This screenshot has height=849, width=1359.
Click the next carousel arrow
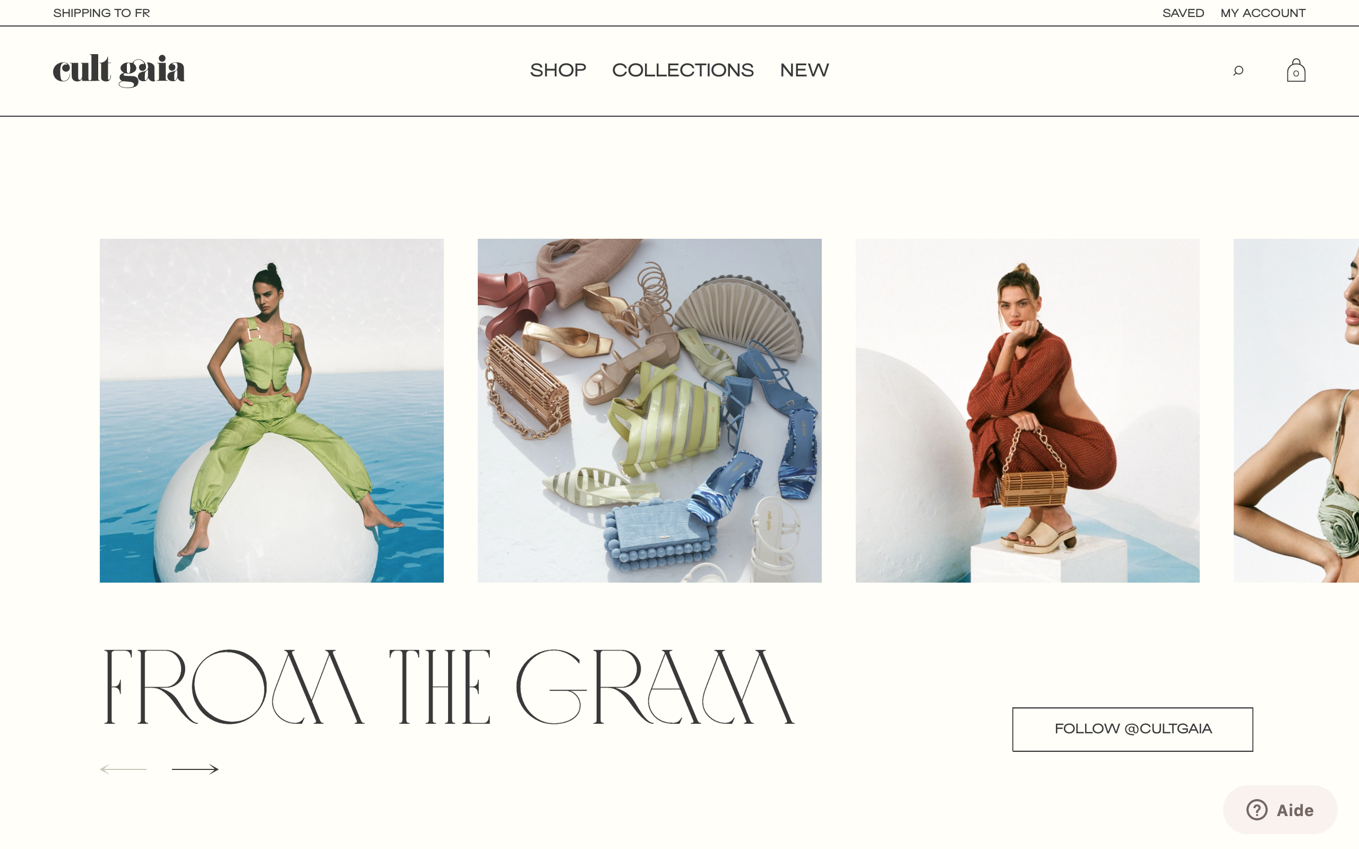195,769
